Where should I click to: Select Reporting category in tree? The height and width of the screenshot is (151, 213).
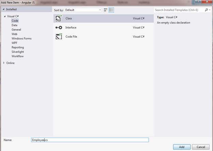point(18,47)
